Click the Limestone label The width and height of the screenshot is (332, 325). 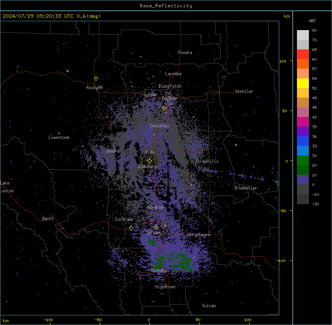[x=59, y=137]
